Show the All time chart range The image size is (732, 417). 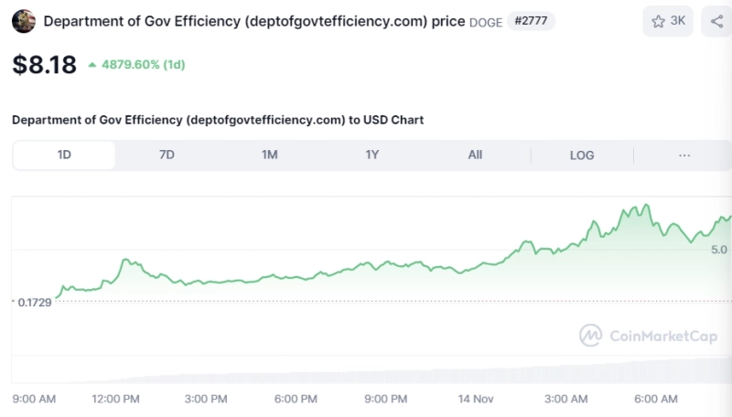pyautogui.click(x=475, y=155)
